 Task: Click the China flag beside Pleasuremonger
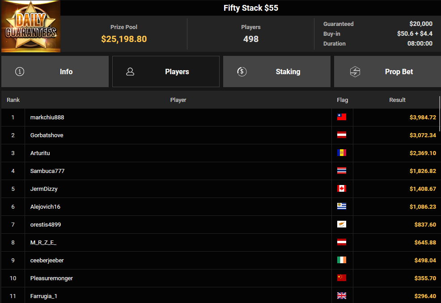click(342, 278)
